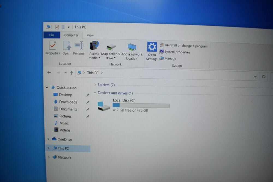This screenshot has height=182, width=273.
Task: Go back with the Back arrow
Action: tap(49, 72)
